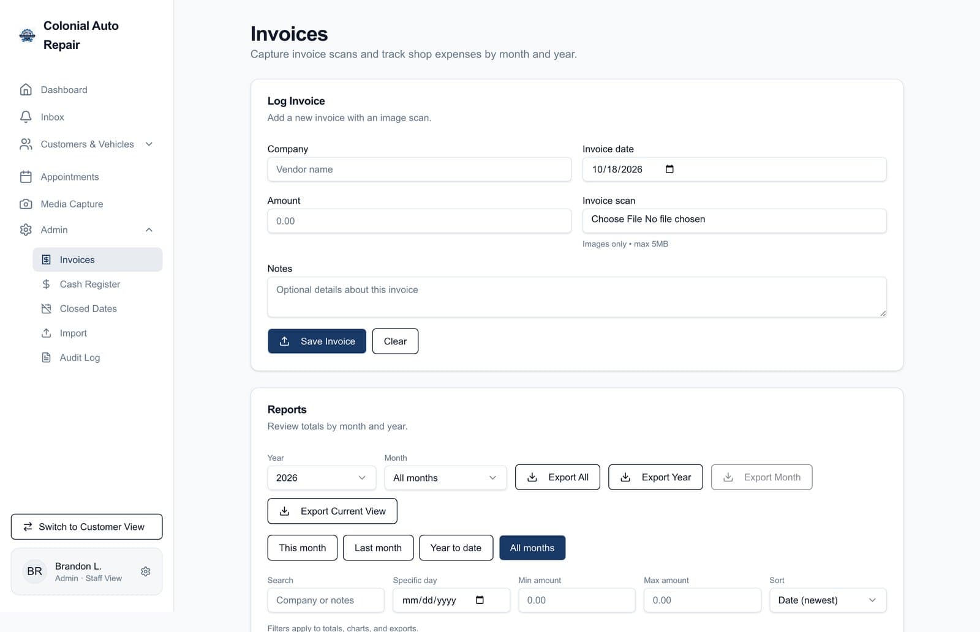980x632 pixels.
Task: Collapse the Admin section chevron
Action: 149,230
